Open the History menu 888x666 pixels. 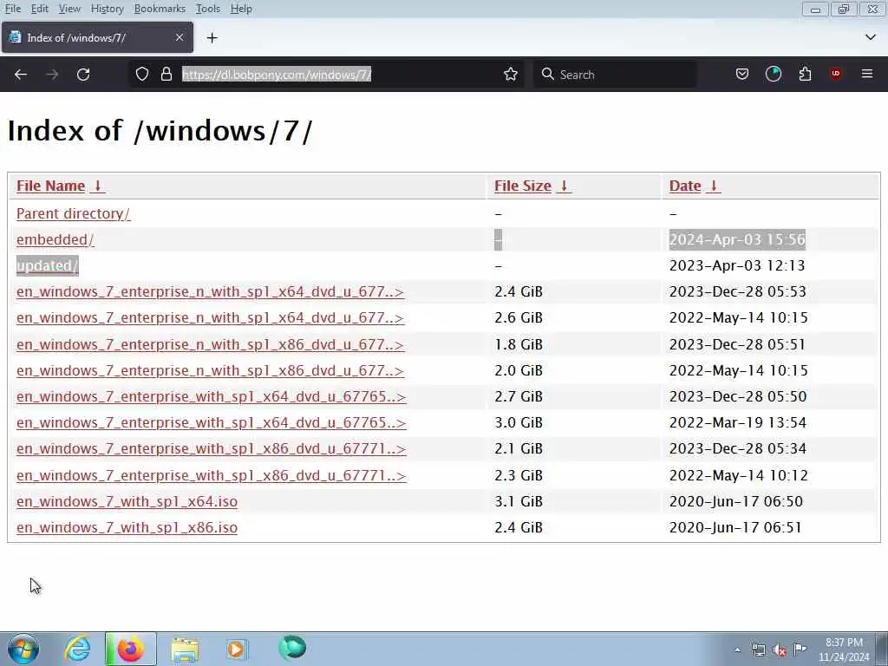pos(107,9)
